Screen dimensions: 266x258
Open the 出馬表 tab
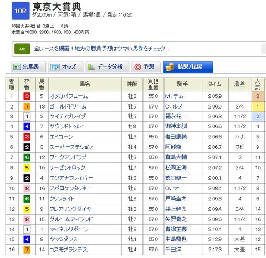click(x=29, y=66)
